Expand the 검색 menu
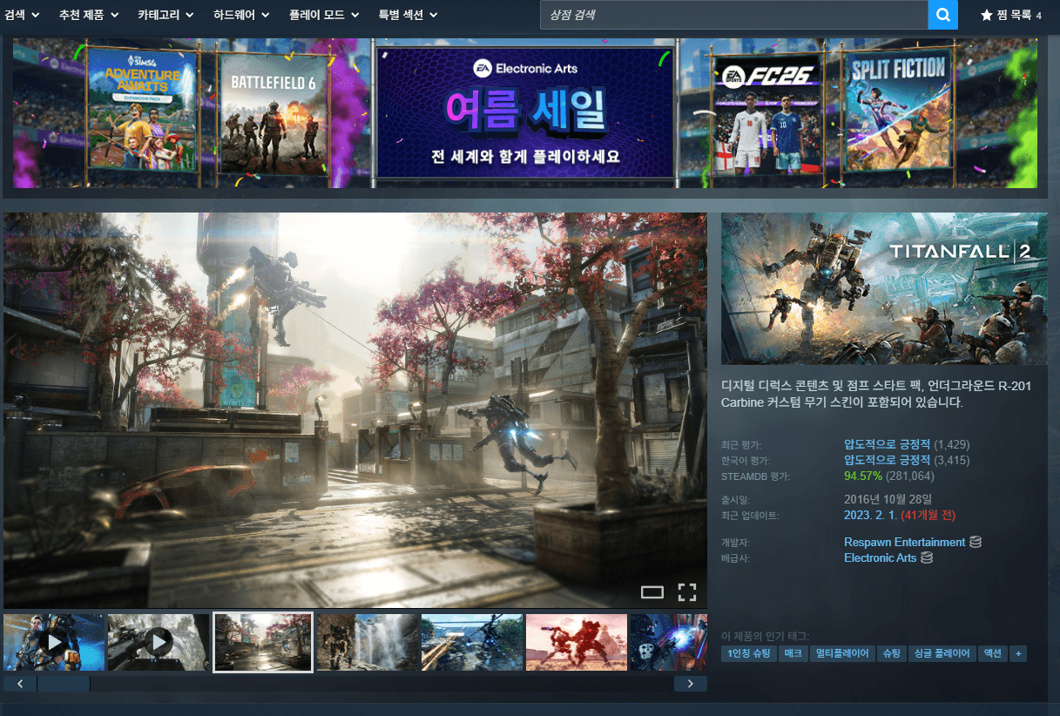Viewport: 1060px width, 716px height. [21, 15]
